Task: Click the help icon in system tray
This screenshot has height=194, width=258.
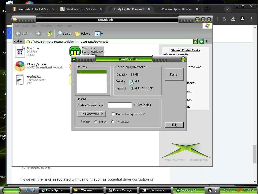Action: (210, 190)
